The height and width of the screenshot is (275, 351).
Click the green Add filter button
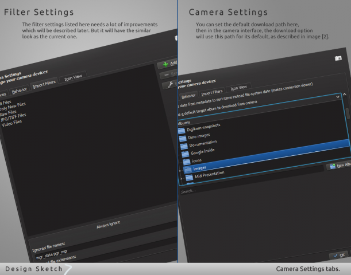[167, 64]
